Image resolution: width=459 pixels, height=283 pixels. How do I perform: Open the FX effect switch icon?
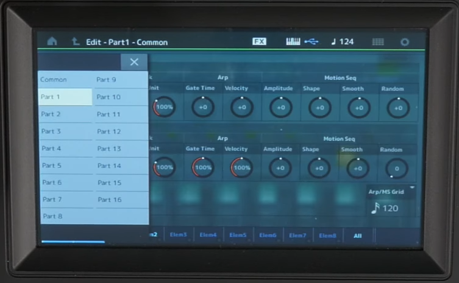coord(259,41)
